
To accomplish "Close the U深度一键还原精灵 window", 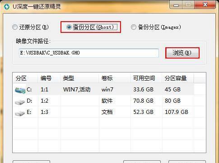I will point(205,5).
